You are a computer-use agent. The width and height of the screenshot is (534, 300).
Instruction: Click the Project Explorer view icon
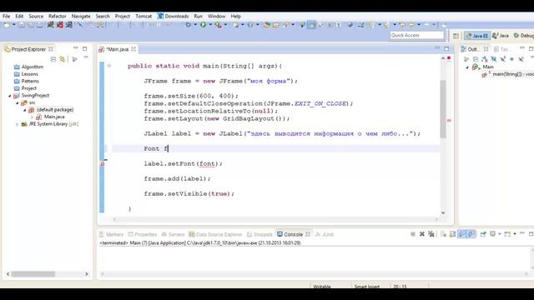point(8,49)
